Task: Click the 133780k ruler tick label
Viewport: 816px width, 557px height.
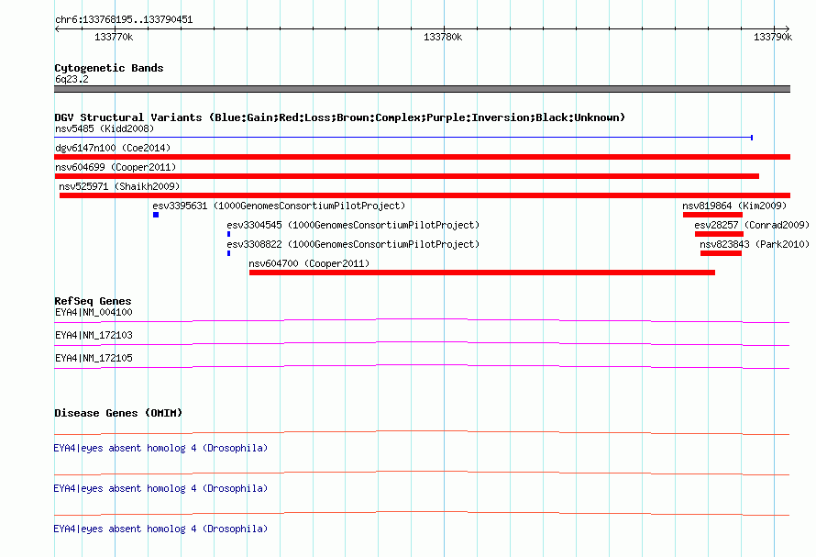Action: click(x=443, y=37)
